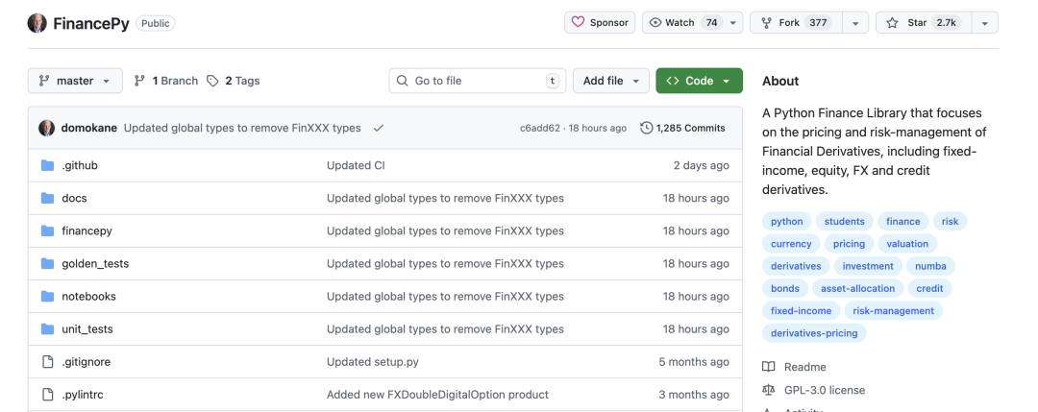The height and width of the screenshot is (412, 1038).
Task: Open the Updated setup.py commit message
Action: pos(373,362)
